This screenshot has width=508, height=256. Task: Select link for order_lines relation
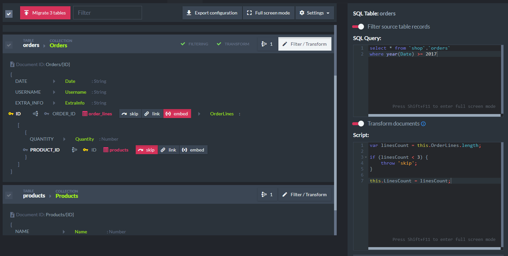click(x=152, y=114)
